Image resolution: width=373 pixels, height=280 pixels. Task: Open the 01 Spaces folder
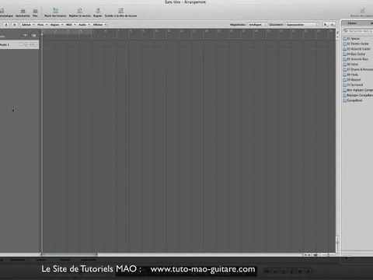351,39
